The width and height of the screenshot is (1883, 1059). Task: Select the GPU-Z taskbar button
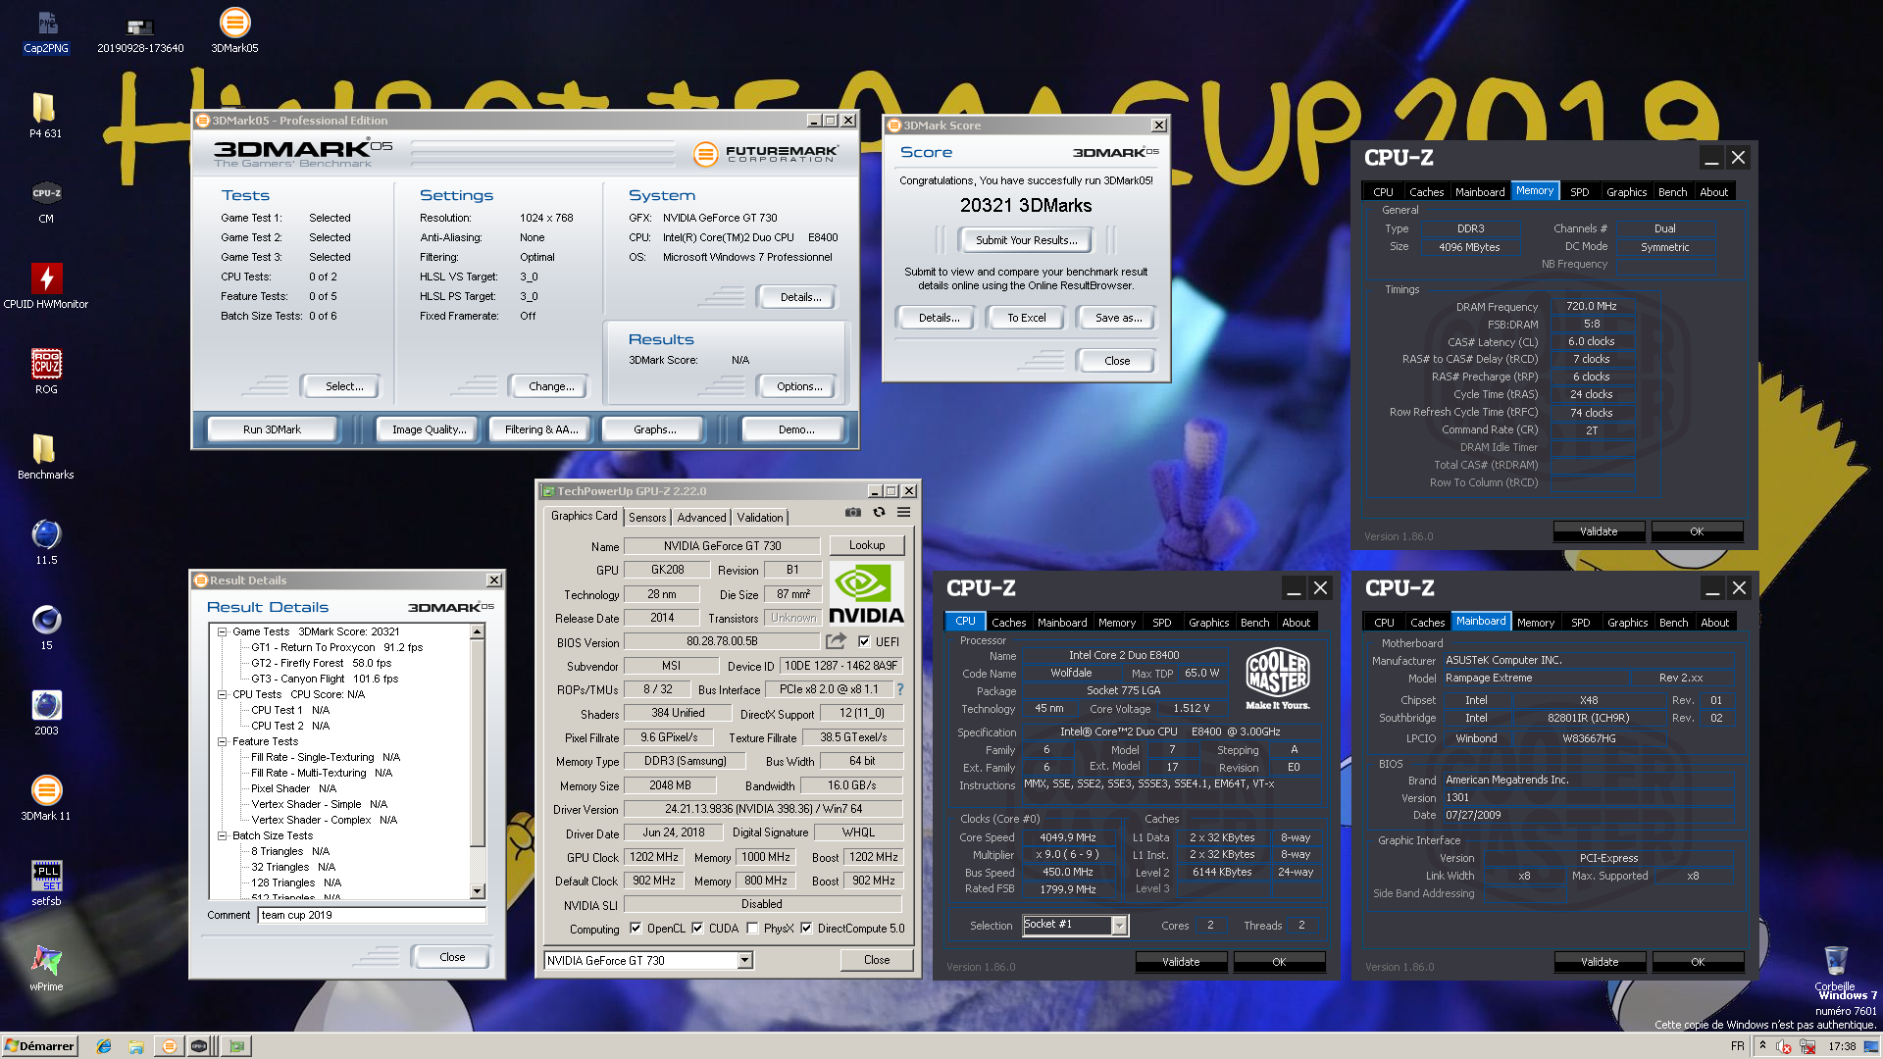[236, 1046]
